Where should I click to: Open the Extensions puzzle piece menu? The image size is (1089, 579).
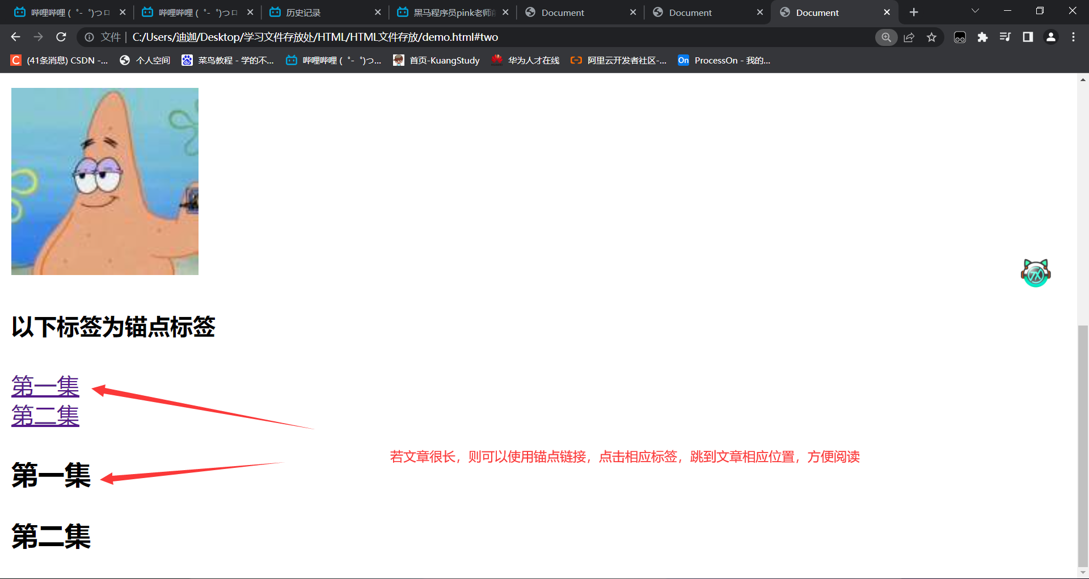pos(982,37)
